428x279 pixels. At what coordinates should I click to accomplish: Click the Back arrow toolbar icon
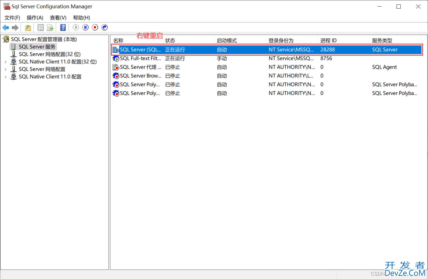coord(6,27)
